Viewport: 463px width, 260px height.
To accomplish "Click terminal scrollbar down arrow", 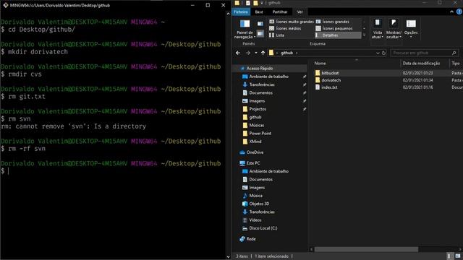I will point(228,257).
